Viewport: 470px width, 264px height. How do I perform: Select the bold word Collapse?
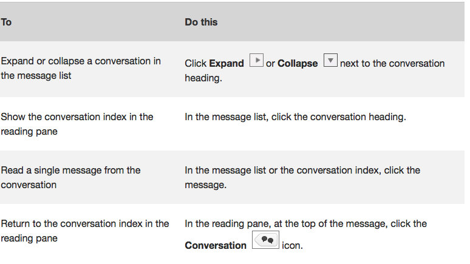298,64
